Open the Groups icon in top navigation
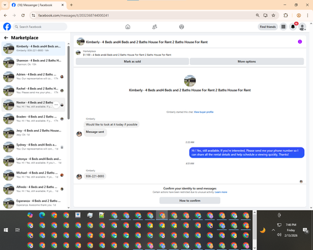313x250 pixels. (x=182, y=27)
